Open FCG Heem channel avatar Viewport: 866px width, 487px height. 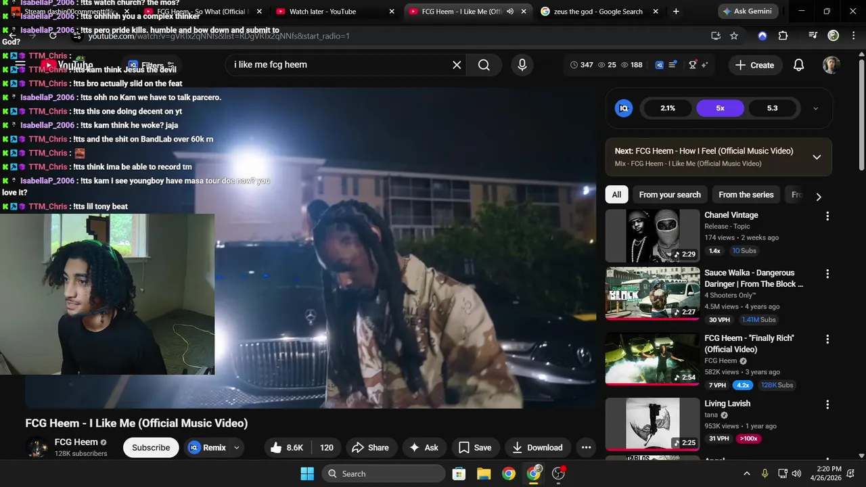37,448
